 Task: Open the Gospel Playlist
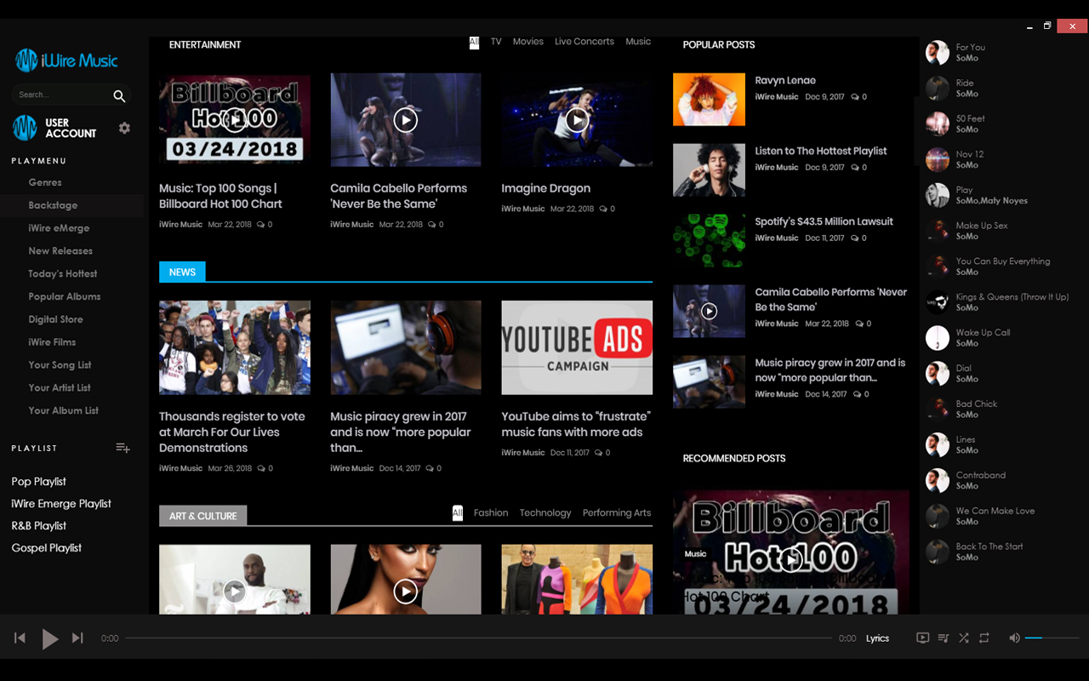tap(47, 548)
